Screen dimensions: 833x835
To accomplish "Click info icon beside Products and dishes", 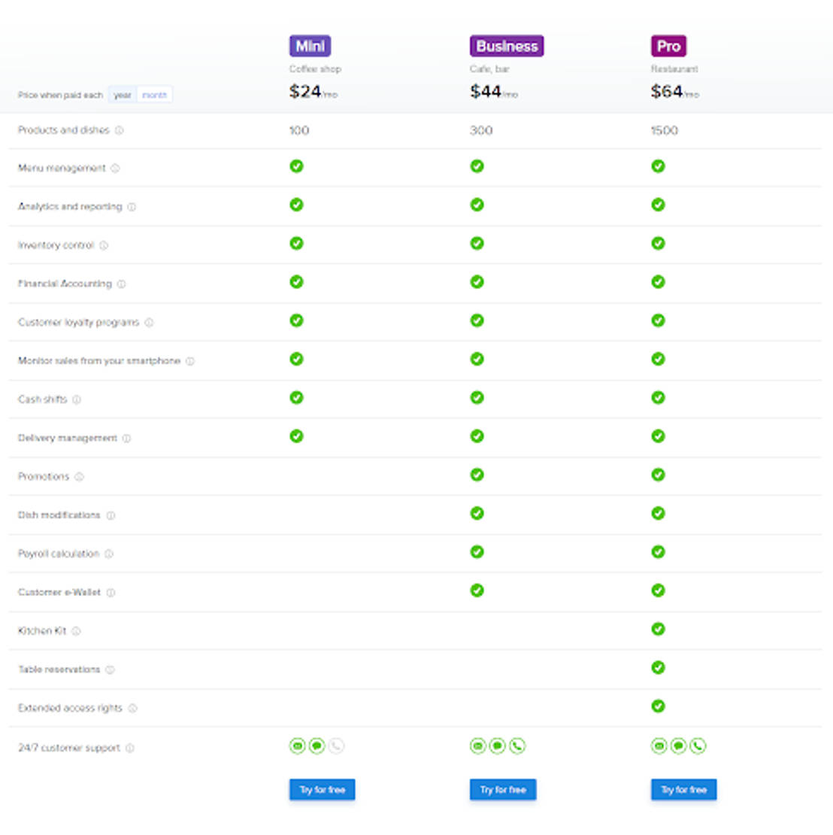I will (x=120, y=130).
